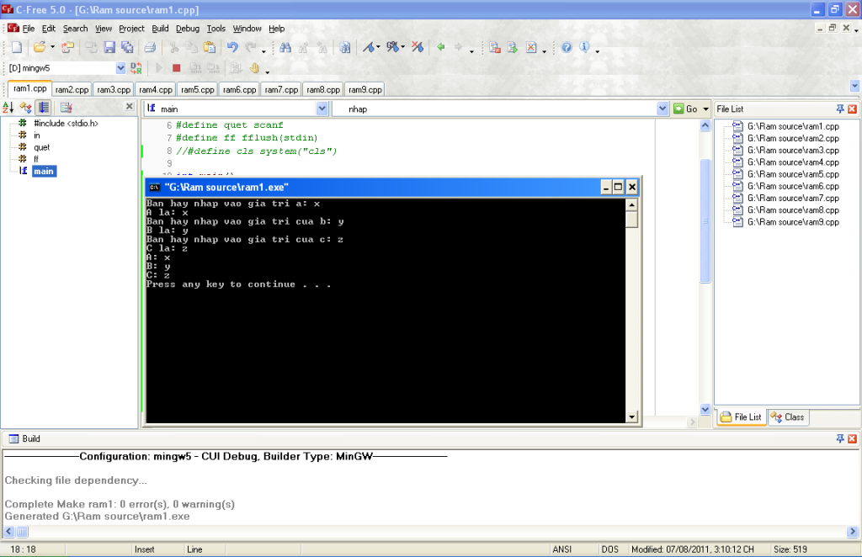Click the editor vertical scrollbar thumb
This screenshot has height=557, width=862.
(705, 220)
